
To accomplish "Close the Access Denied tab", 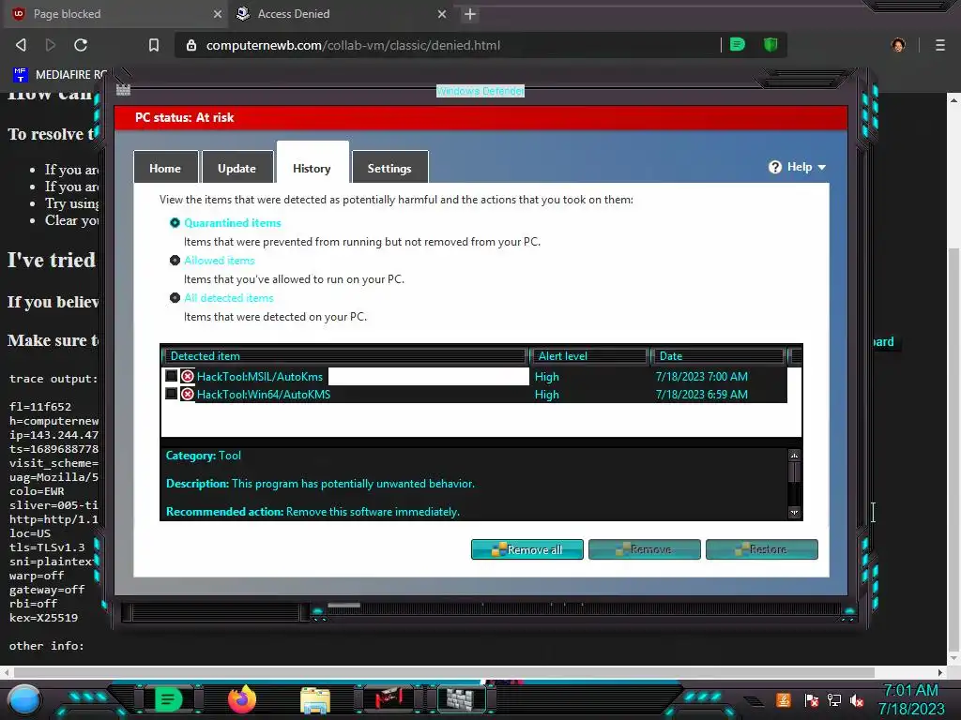I will point(442,14).
